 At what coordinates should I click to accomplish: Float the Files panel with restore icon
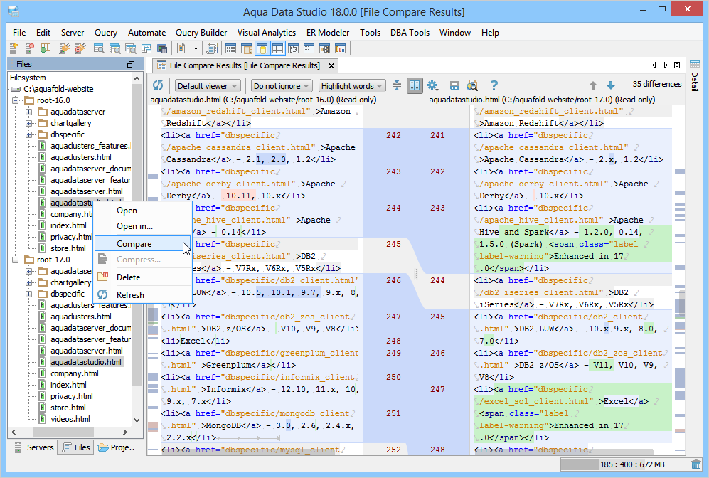pos(131,64)
